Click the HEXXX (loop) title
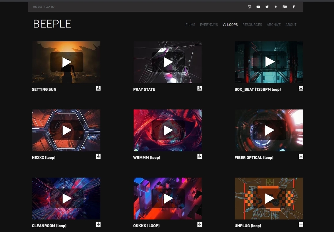This screenshot has width=334, height=232. point(44,158)
